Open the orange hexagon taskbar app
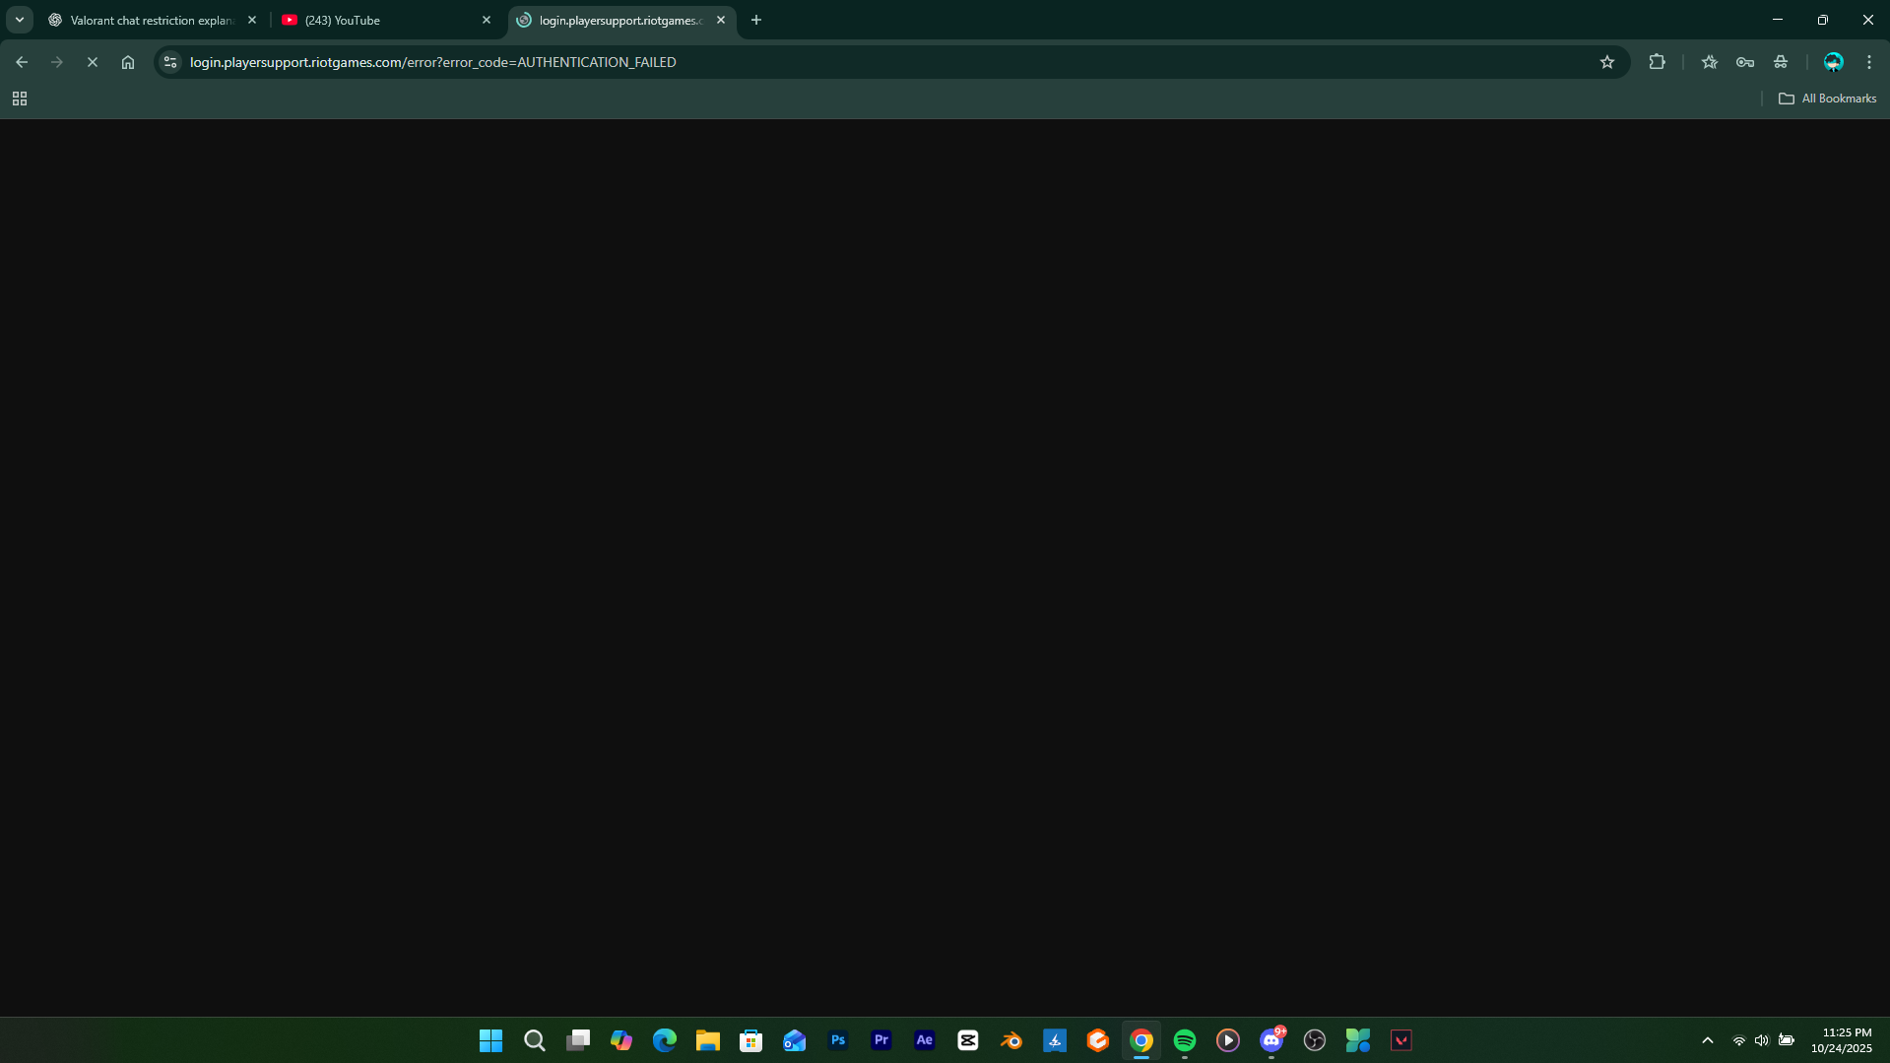 [x=1097, y=1040]
